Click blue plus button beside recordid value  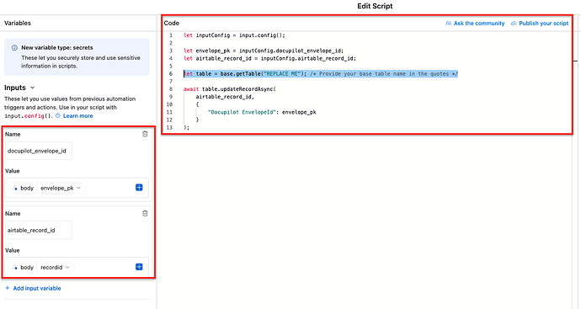[x=139, y=267]
